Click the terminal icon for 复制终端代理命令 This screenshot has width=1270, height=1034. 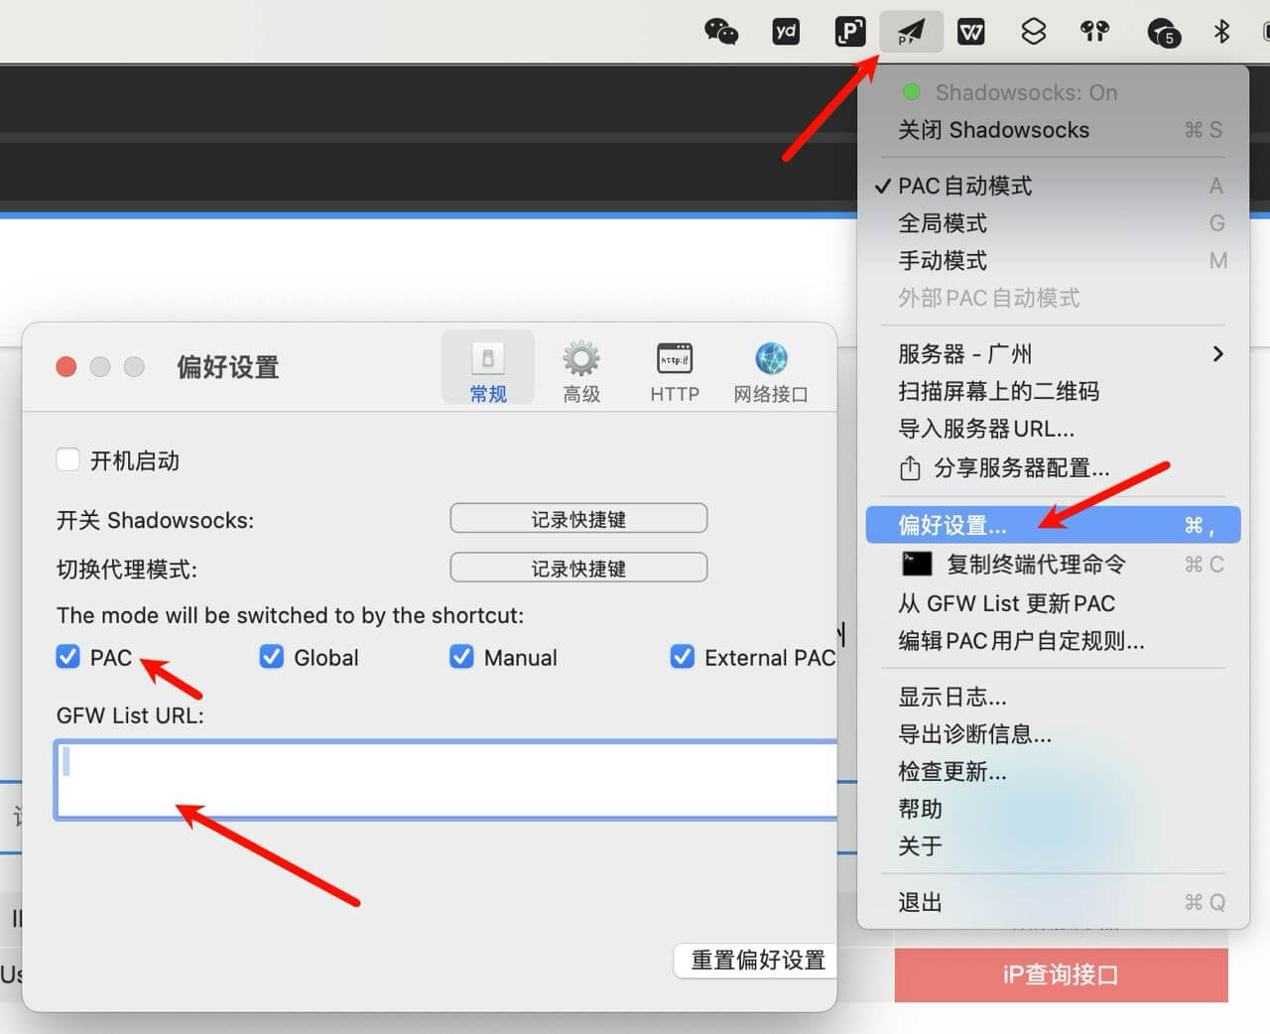(x=917, y=564)
